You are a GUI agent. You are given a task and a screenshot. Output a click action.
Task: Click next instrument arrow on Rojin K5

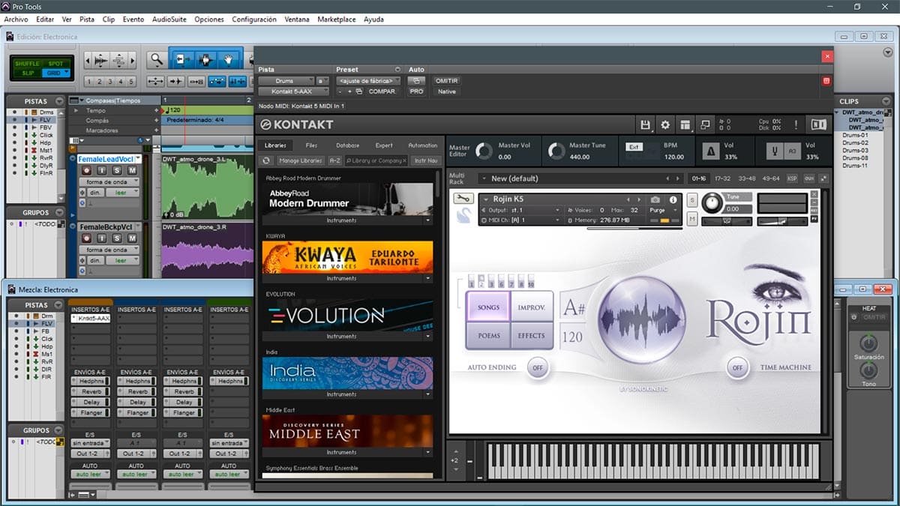point(639,199)
